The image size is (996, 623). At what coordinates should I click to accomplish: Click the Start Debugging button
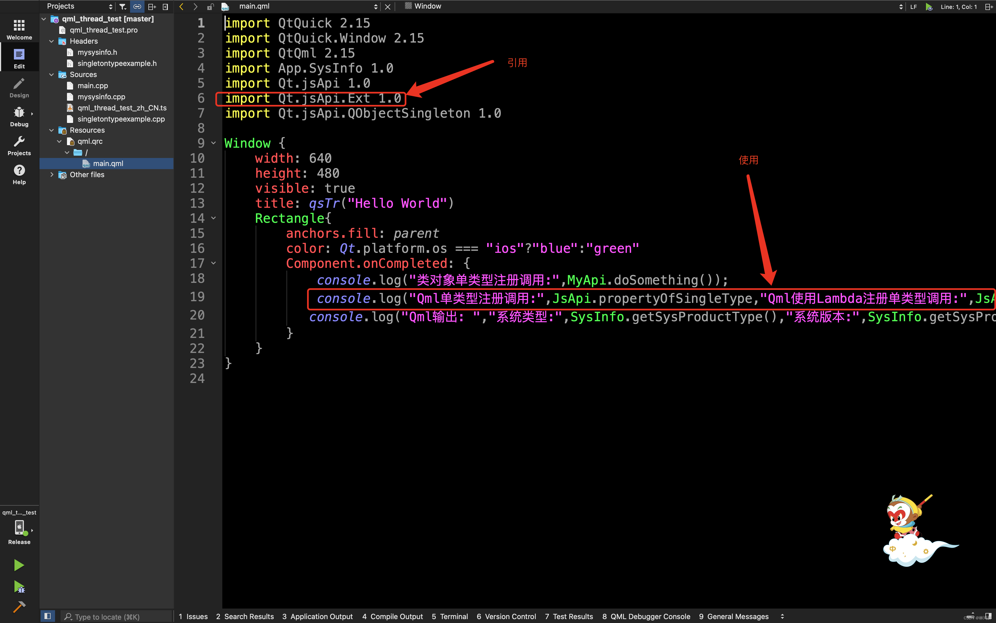click(x=19, y=587)
